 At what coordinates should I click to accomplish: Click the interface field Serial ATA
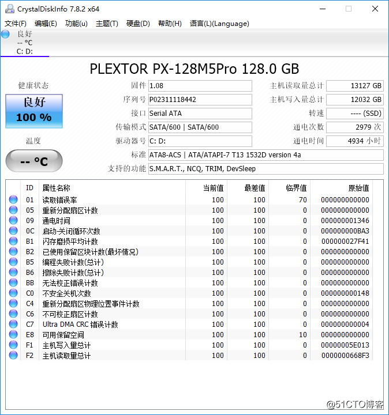(x=200, y=114)
